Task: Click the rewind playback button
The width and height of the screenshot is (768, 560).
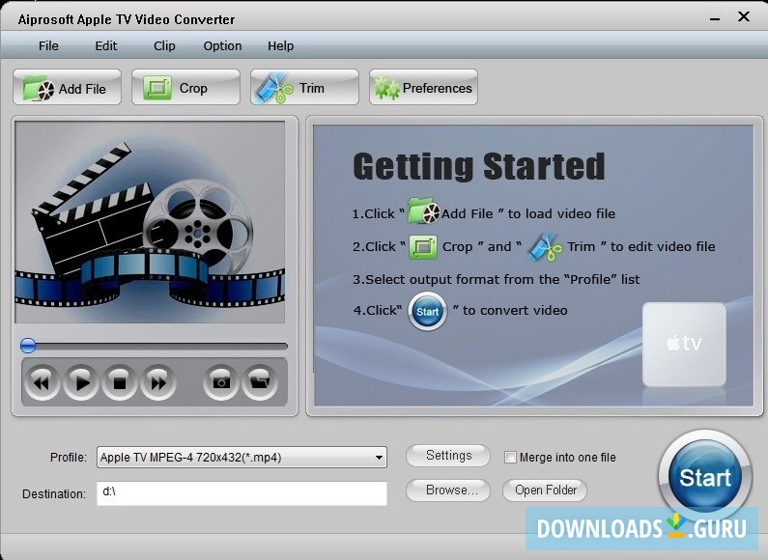Action: [43, 382]
